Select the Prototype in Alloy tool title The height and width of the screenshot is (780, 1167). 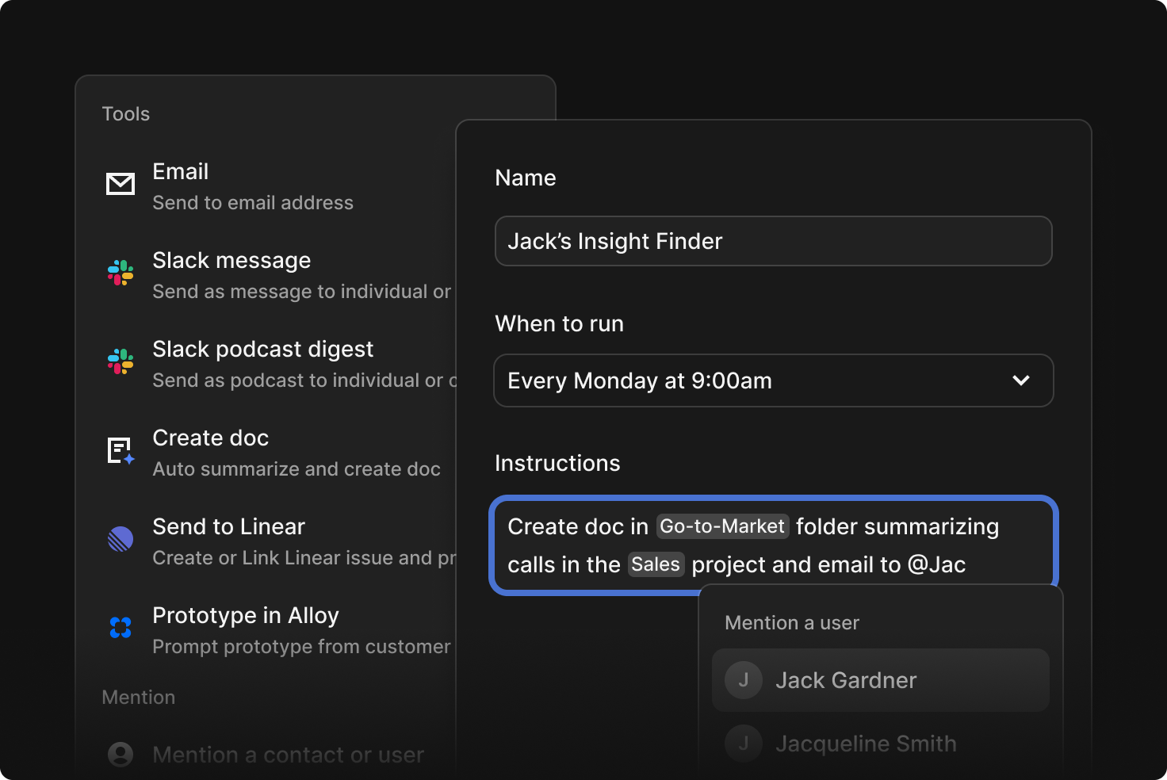point(246,615)
